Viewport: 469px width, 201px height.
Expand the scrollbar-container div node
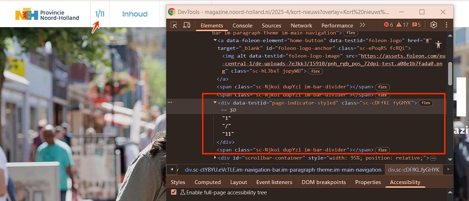pyautogui.click(x=215, y=158)
